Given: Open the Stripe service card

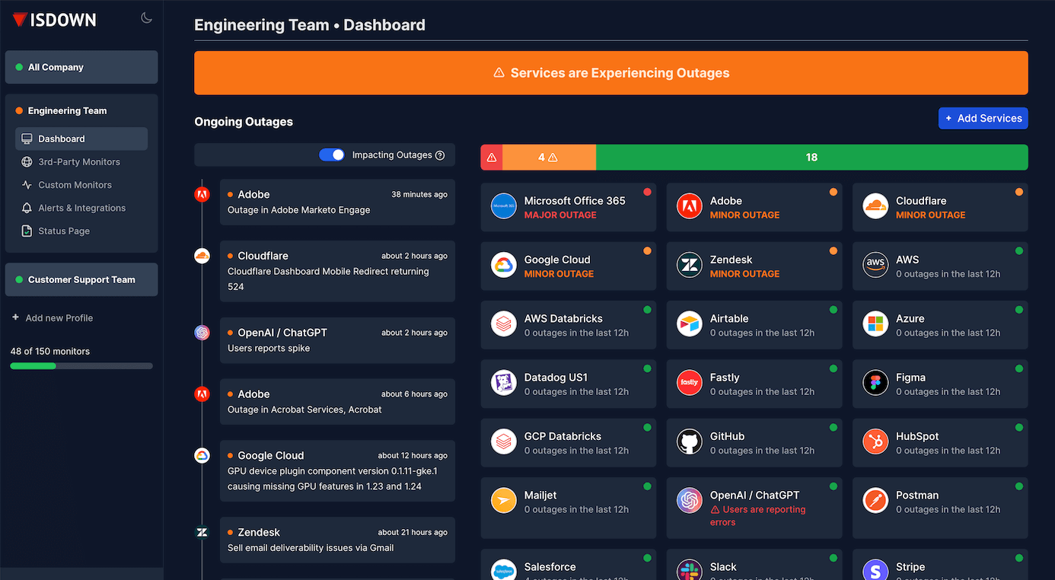Looking at the screenshot, I should pyautogui.click(x=940, y=566).
